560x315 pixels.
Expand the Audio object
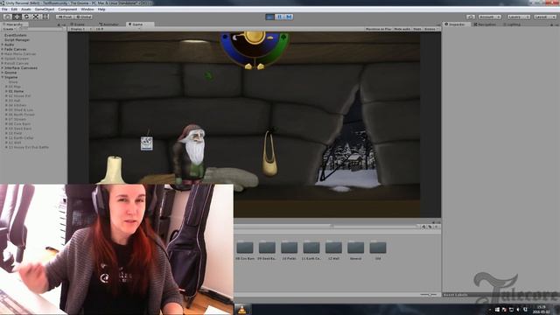coord(3,45)
